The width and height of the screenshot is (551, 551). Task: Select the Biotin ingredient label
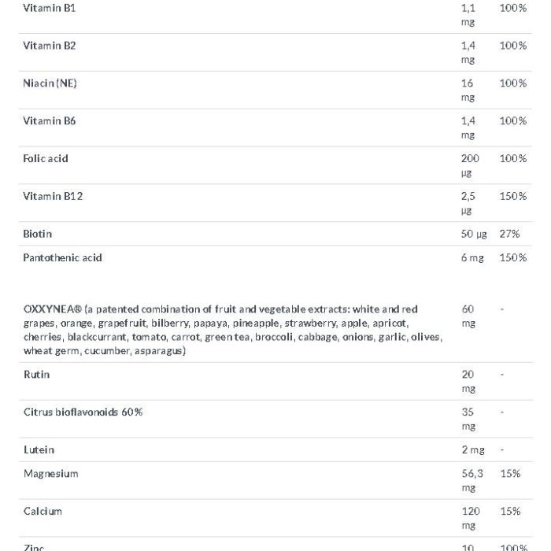point(38,234)
